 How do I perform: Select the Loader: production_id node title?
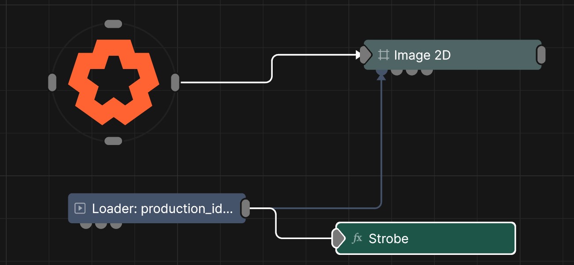click(163, 208)
